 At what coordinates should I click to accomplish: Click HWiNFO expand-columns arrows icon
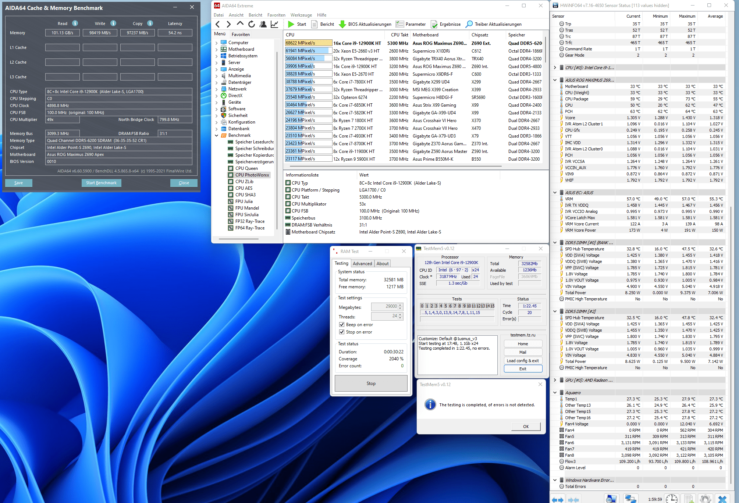point(558,499)
